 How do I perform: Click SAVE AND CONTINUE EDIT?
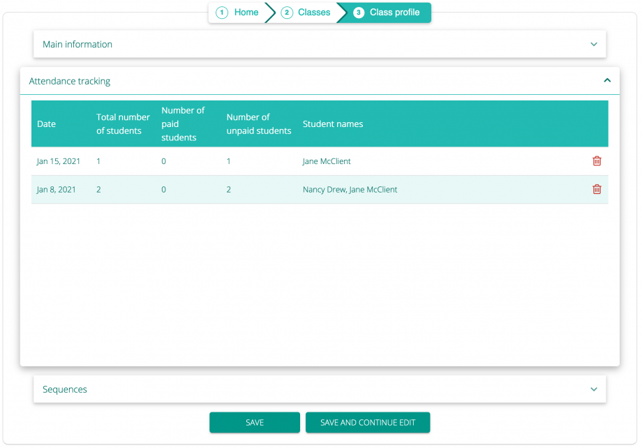pos(368,422)
